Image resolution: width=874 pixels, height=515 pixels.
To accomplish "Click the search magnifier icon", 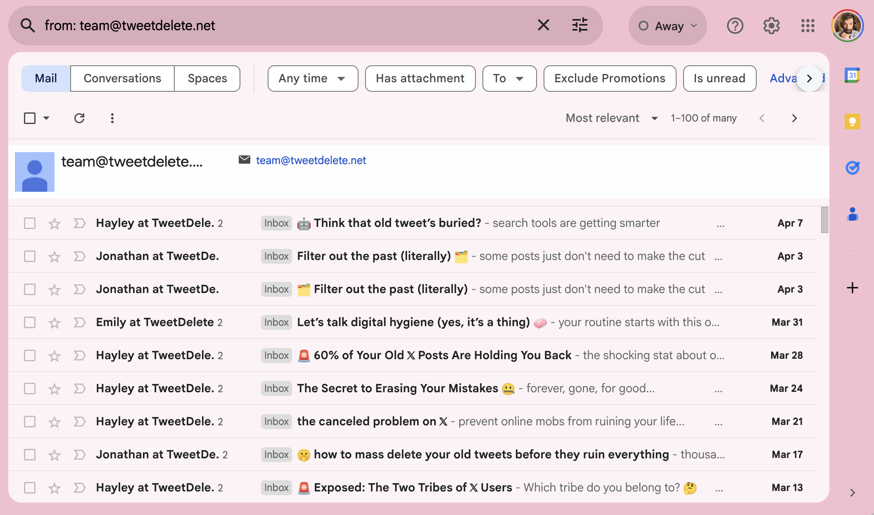I will pos(28,26).
